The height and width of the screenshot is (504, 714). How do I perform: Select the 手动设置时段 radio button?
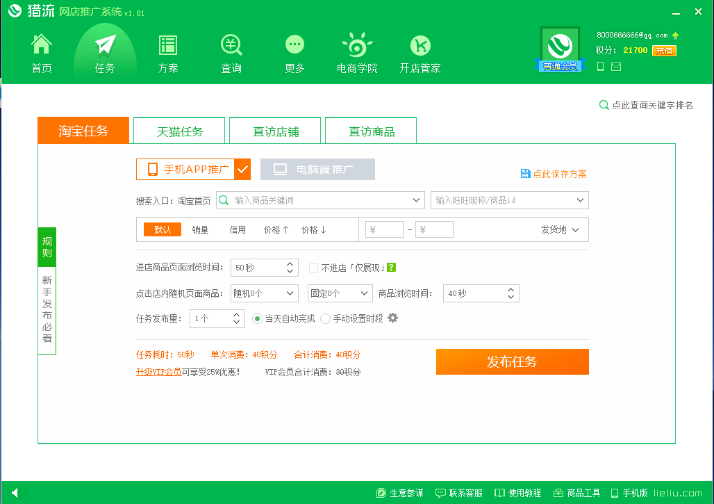[325, 318]
